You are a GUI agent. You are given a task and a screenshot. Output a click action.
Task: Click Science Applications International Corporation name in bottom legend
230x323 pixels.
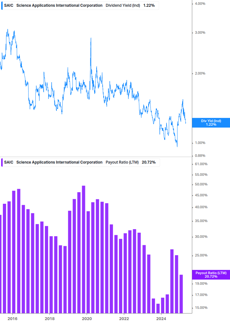pyautogui.click(x=59, y=162)
